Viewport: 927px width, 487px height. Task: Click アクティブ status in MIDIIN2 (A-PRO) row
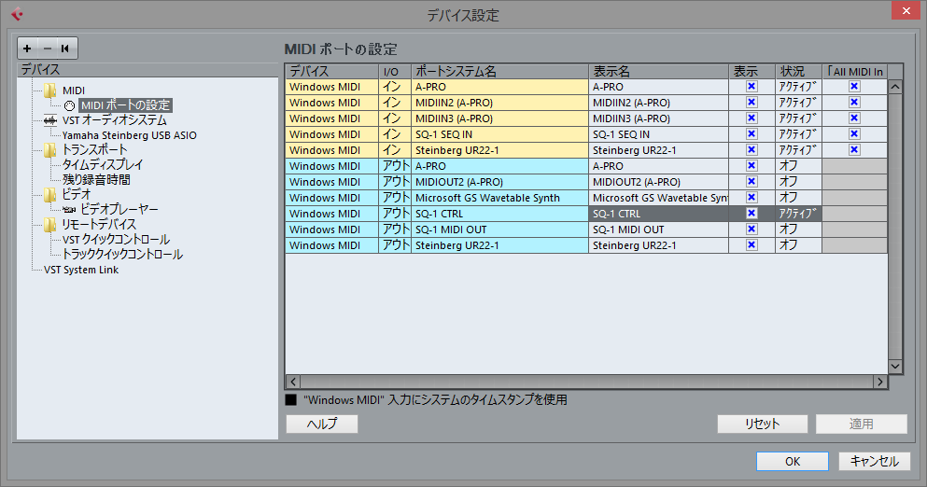point(799,103)
